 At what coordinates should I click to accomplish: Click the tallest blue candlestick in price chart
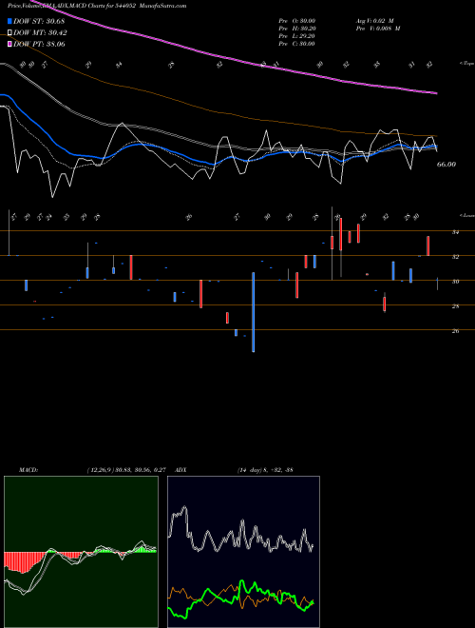click(254, 312)
